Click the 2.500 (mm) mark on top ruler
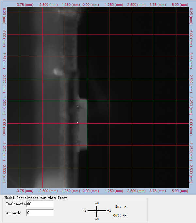 pos(136,5)
